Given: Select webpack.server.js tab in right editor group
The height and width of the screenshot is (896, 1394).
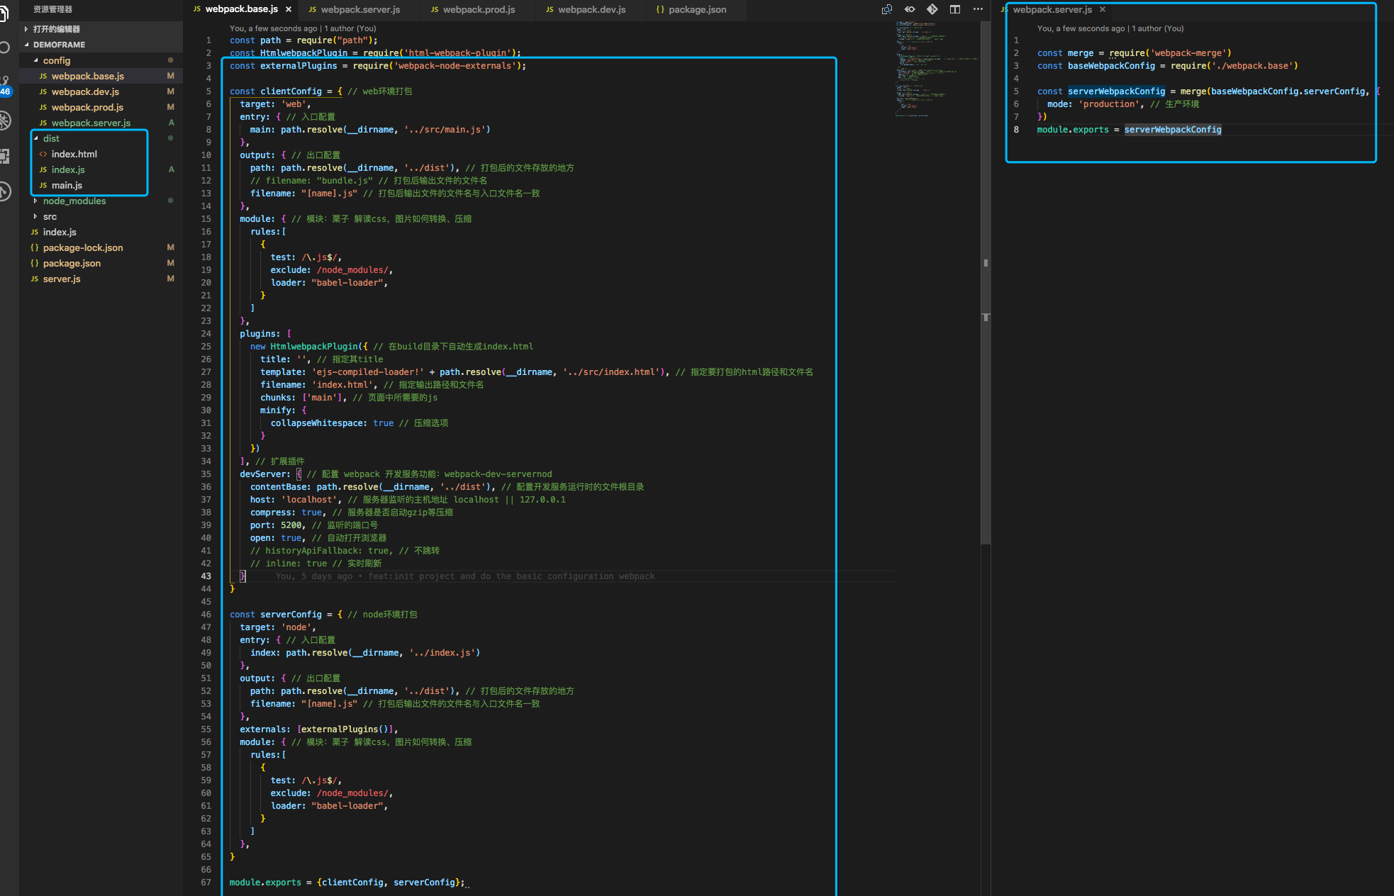Looking at the screenshot, I should pos(1052,9).
